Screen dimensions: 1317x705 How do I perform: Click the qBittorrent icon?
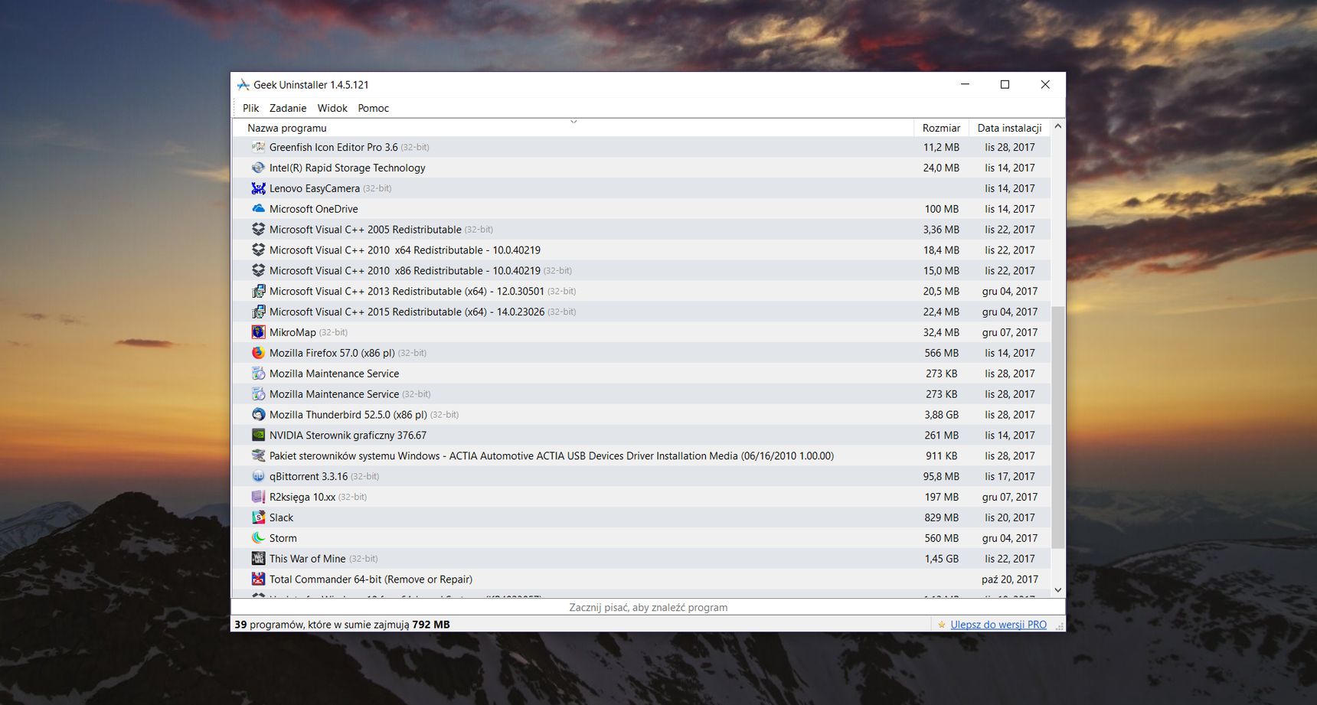259,476
